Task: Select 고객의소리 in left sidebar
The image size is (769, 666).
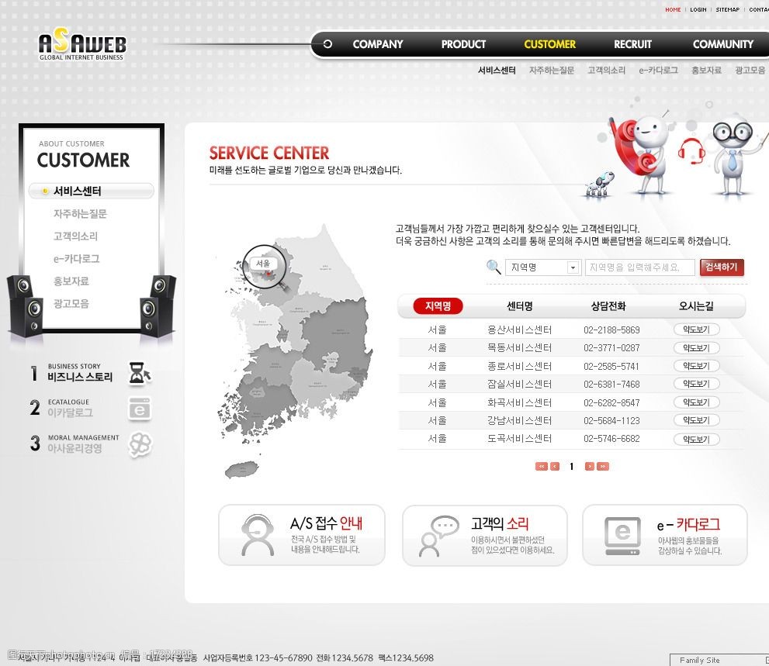Action: point(75,236)
